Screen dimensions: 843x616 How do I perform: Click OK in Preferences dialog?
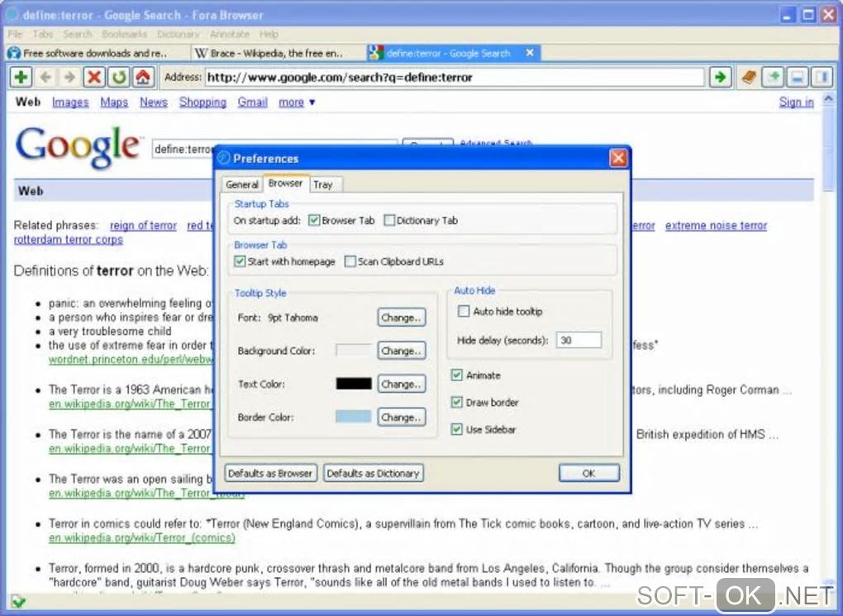point(588,474)
